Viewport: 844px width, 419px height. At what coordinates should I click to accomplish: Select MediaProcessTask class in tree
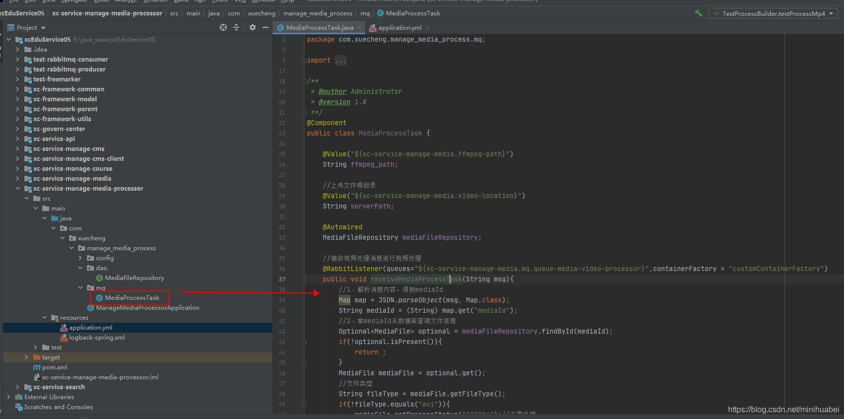pyautogui.click(x=132, y=298)
